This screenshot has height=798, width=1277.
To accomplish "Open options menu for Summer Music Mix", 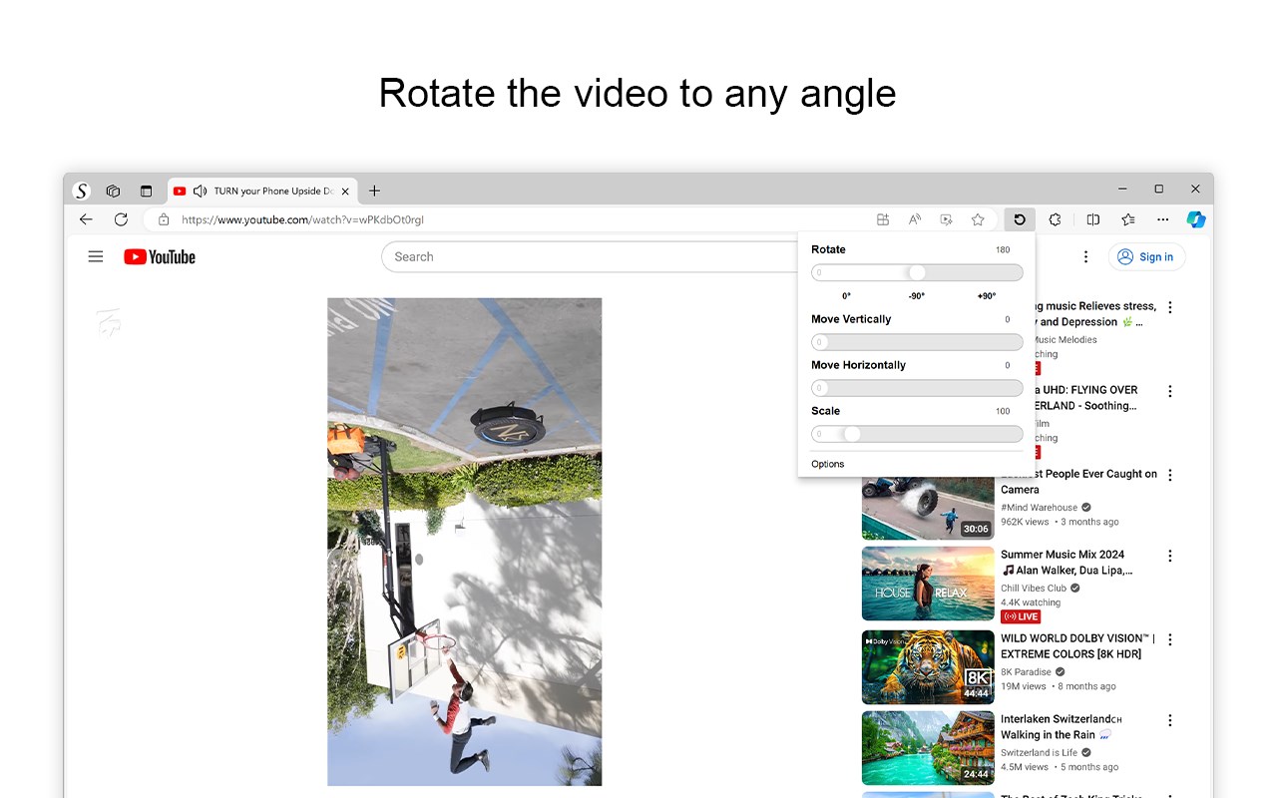I will pos(1170,557).
